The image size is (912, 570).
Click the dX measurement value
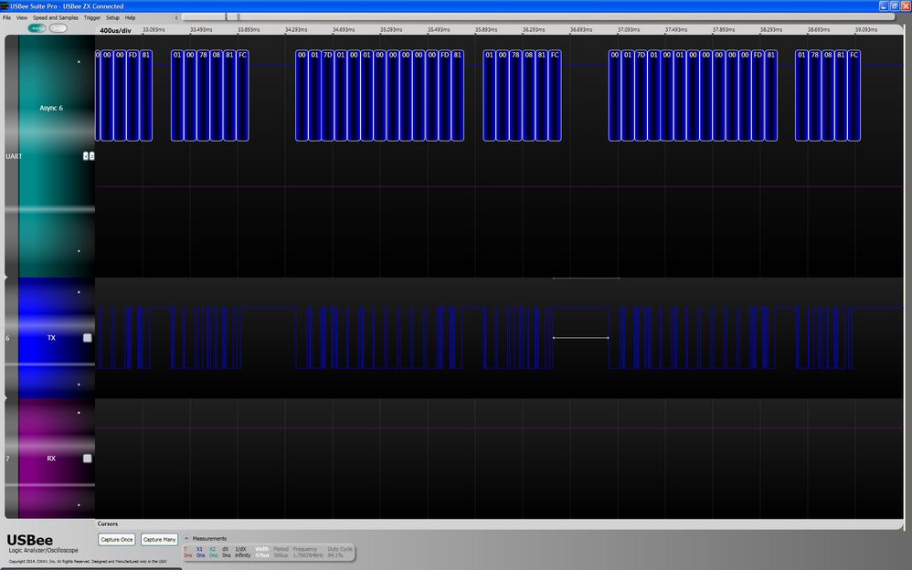226,552
